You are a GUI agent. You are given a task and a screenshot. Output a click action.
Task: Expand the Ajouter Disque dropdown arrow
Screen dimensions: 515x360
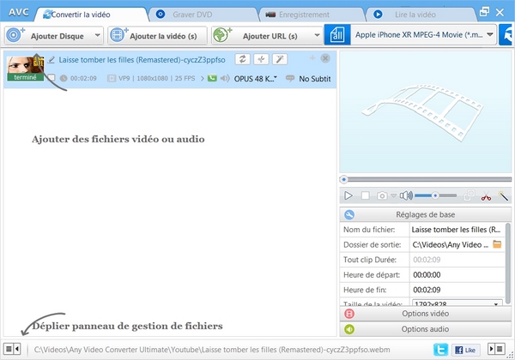(97, 35)
